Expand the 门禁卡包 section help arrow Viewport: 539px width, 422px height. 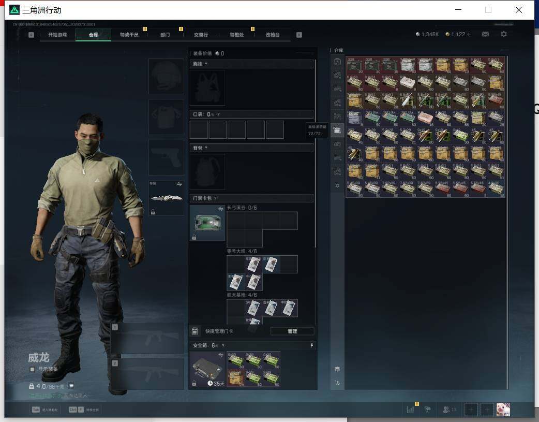pos(216,198)
